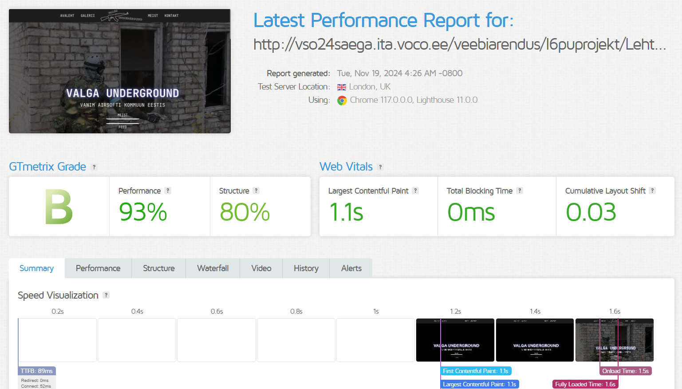Click Largest Contentful Paint help icon

pos(415,191)
